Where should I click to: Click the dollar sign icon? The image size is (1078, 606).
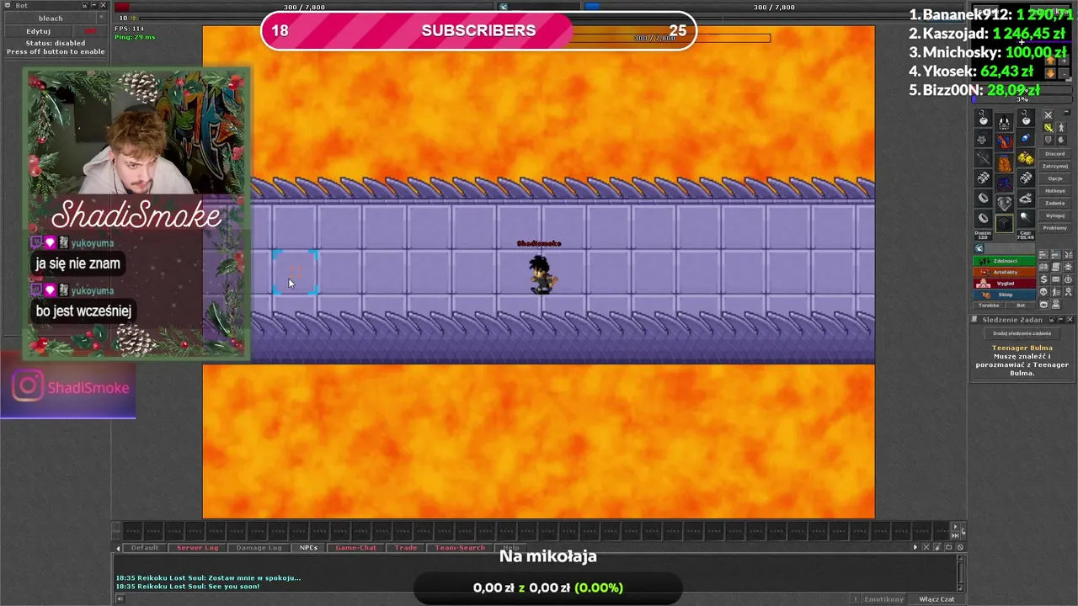(x=1043, y=279)
